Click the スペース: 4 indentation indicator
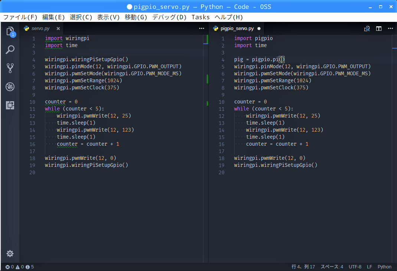397x271 pixels. (332, 267)
